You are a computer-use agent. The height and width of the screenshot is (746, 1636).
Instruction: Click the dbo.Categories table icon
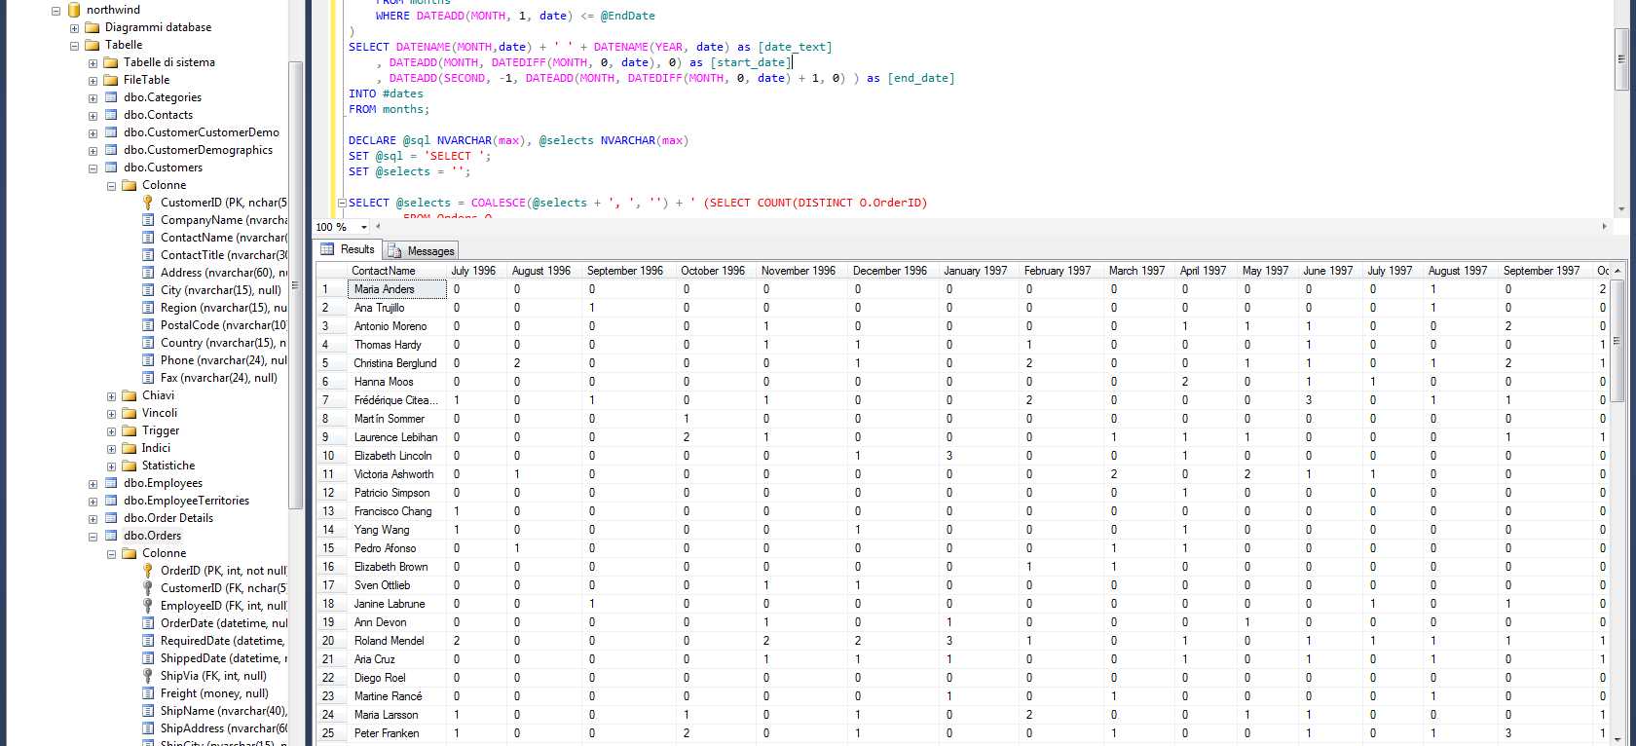click(x=111, y=97)
